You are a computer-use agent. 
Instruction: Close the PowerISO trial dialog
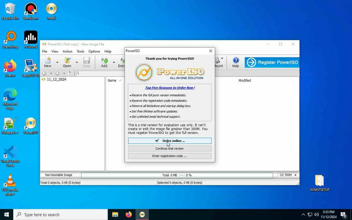click(211, 51)
